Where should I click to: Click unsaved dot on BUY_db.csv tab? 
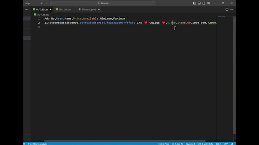[x=51, y=9]
